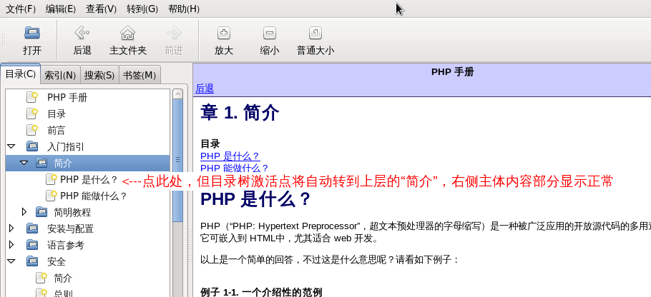651x297 pixels.
Task: Click the 后退 link in page header
Action: pos(205,89)
